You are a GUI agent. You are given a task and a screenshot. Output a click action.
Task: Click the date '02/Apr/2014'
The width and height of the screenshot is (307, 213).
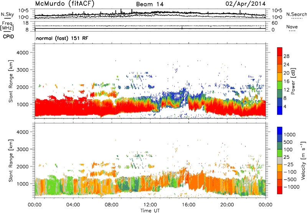point(246,4)
